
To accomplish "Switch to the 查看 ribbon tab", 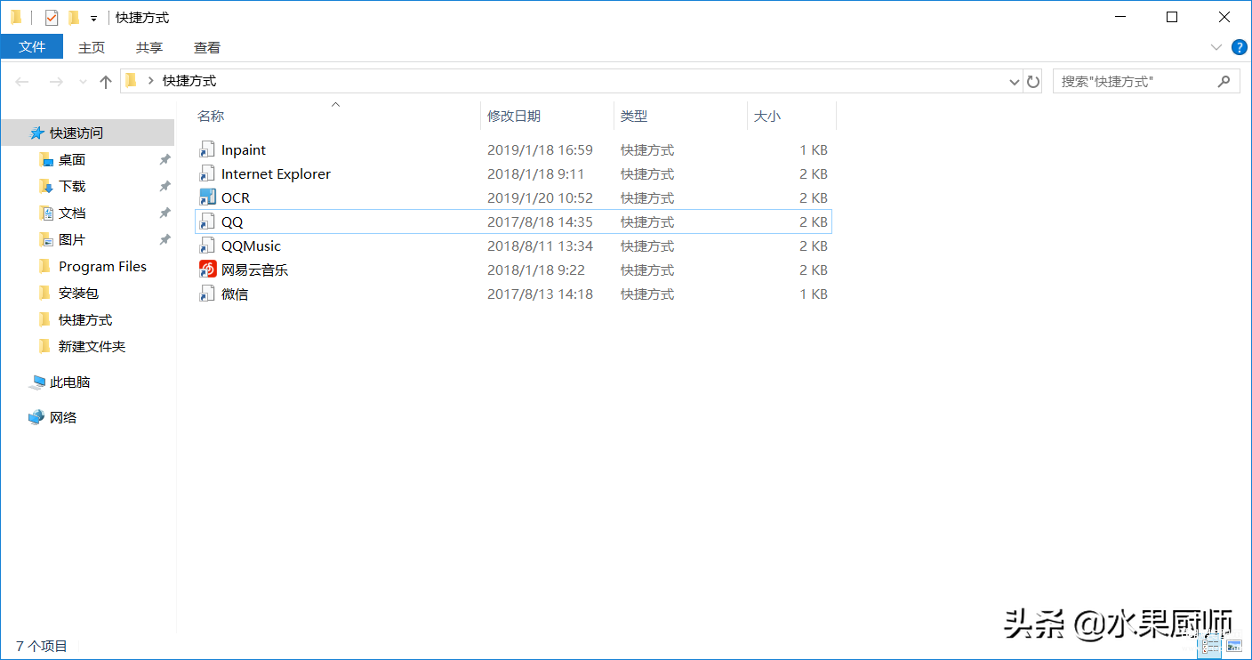I will click(x=207, y=47).
